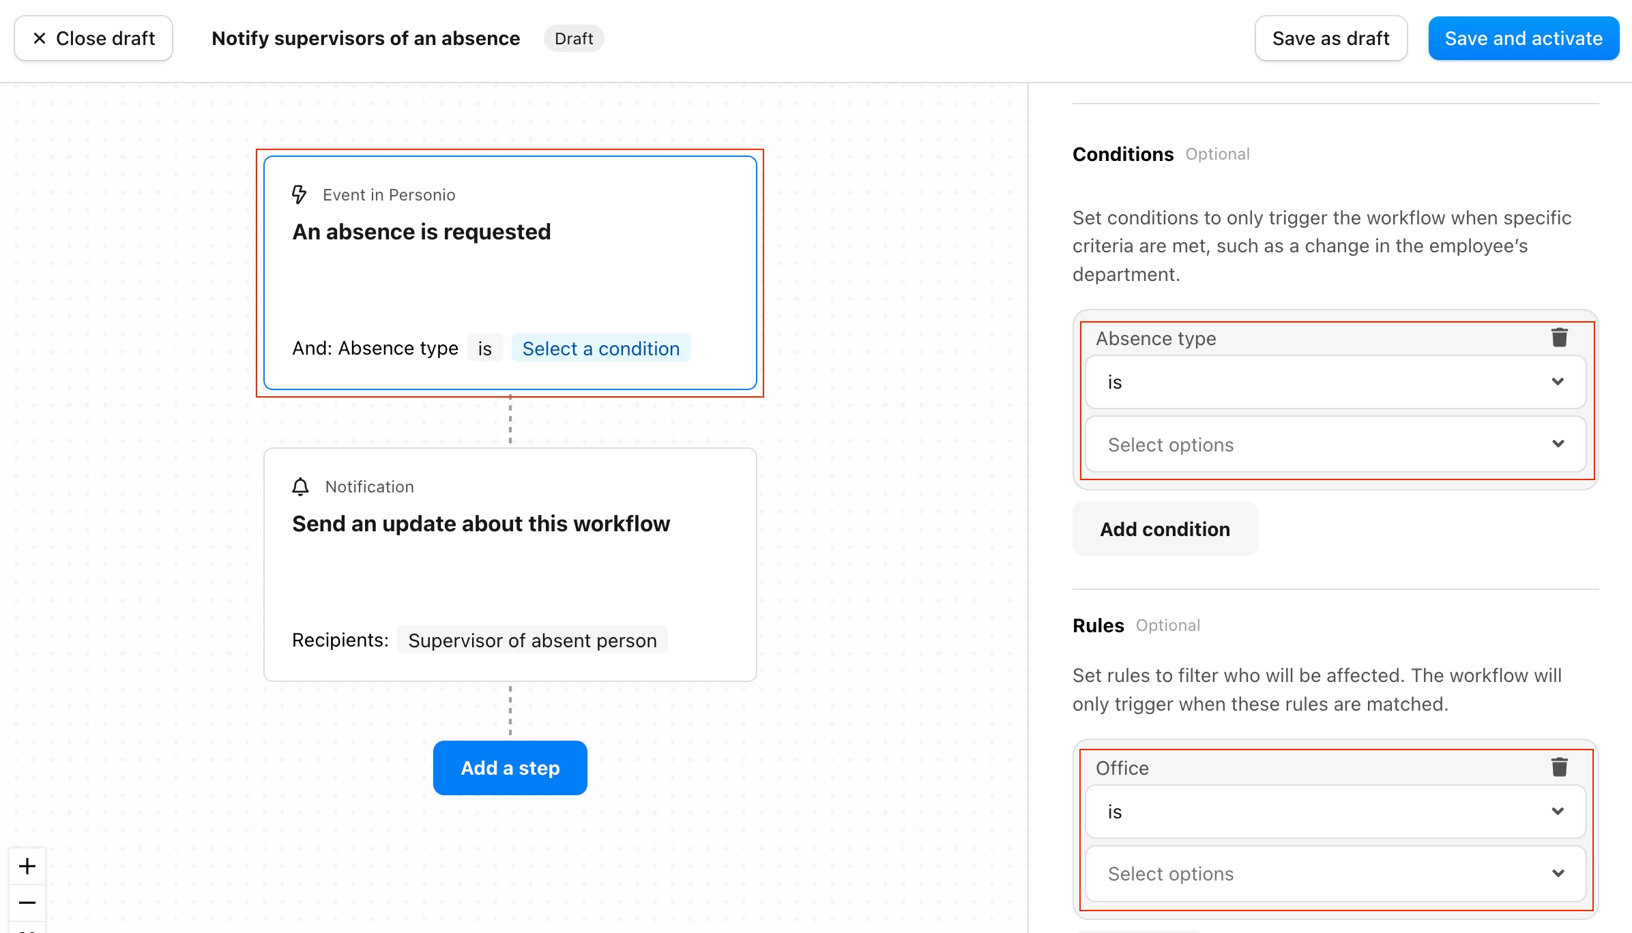Zoom out on the workflow canvas

point(27,903)
